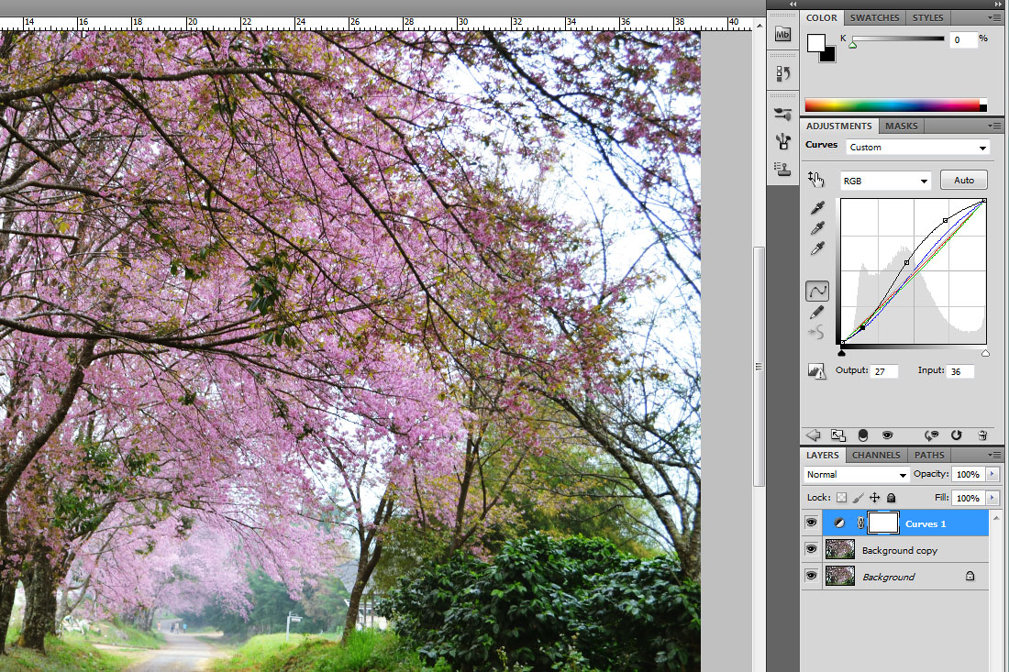This screenshot has height=672, width=1009.
Task: Reset adjustment to defaults icon
Action: [957, 435]
